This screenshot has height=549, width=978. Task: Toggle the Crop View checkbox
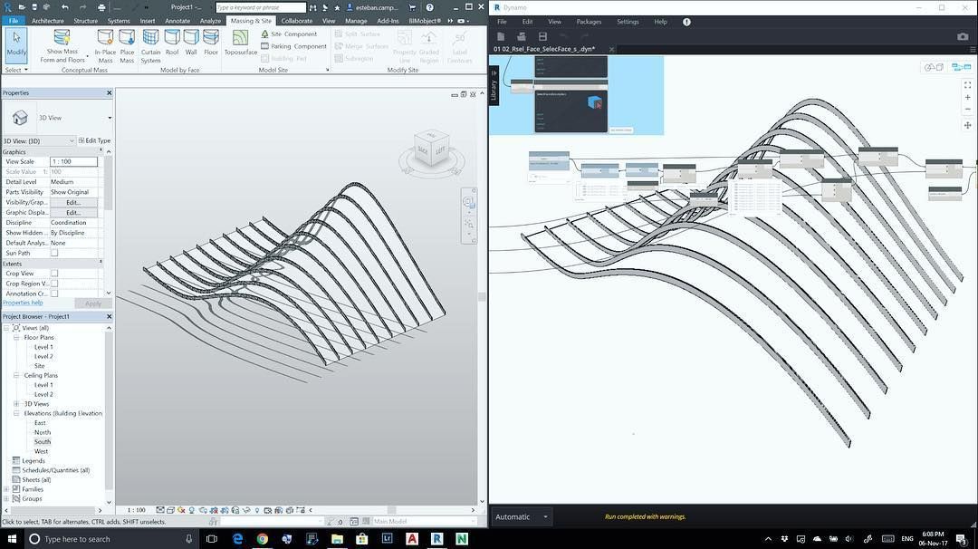[54, 273]
